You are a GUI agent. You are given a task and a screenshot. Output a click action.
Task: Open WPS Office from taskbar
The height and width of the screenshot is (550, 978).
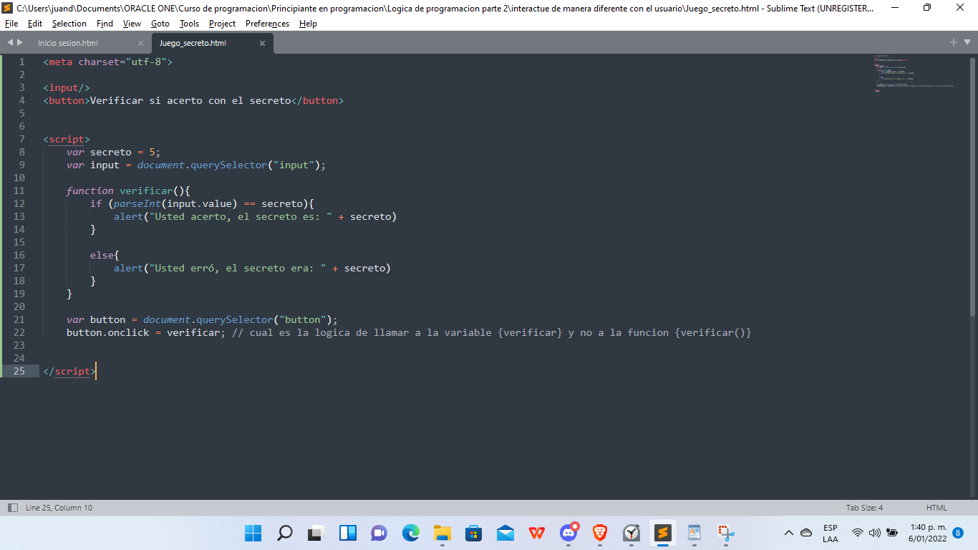pos(537,533)
